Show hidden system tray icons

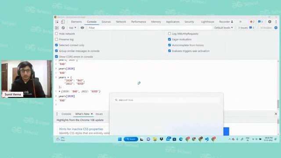[x=229, y=139]
